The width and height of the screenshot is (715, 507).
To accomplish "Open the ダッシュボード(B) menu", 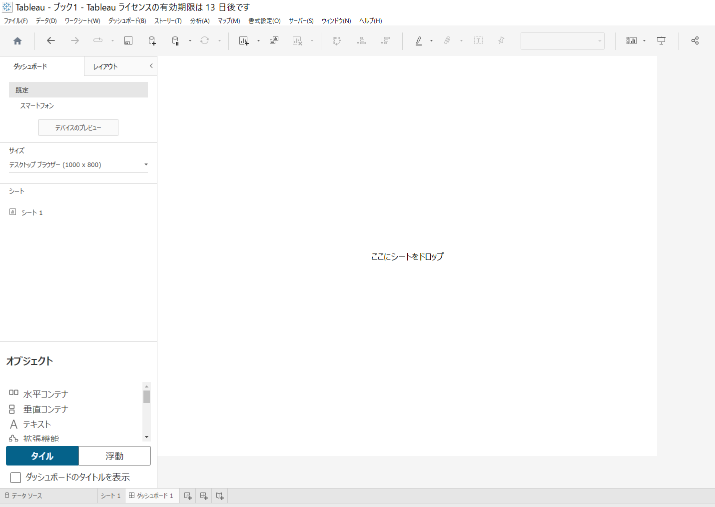I will pos(127,21).
